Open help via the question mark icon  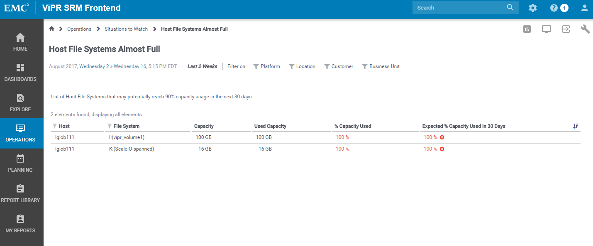tap(554, 7)
